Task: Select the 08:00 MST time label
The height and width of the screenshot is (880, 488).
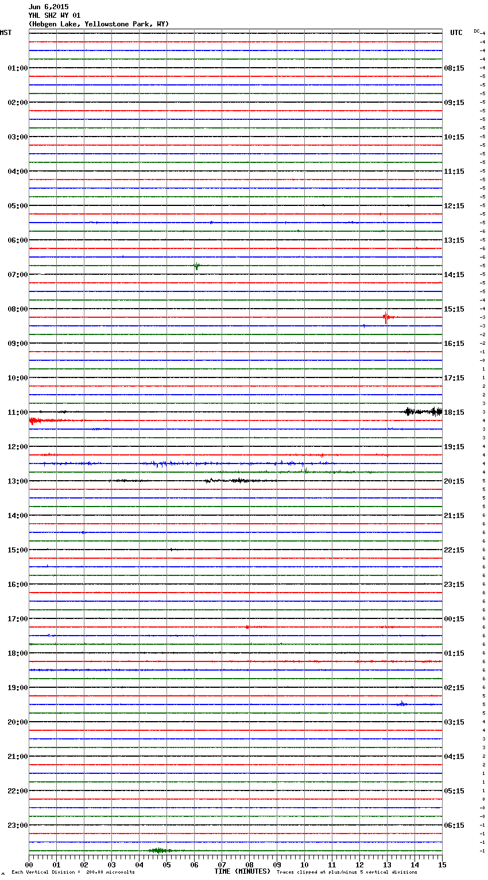Action: point(18,309)
